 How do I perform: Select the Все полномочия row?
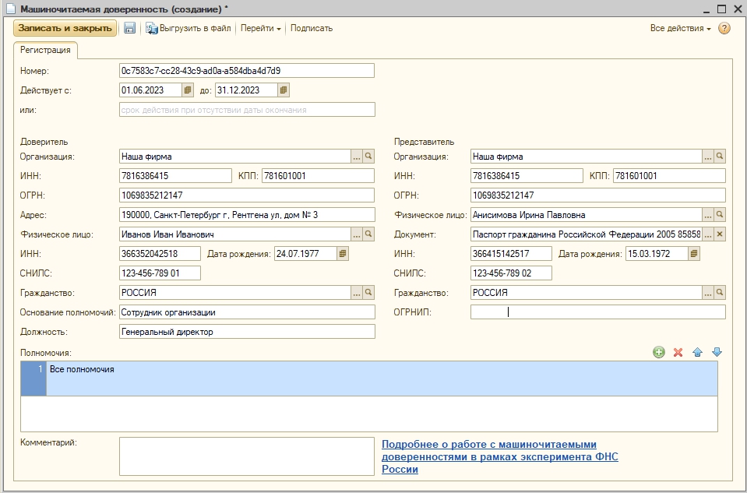point(369,379)
